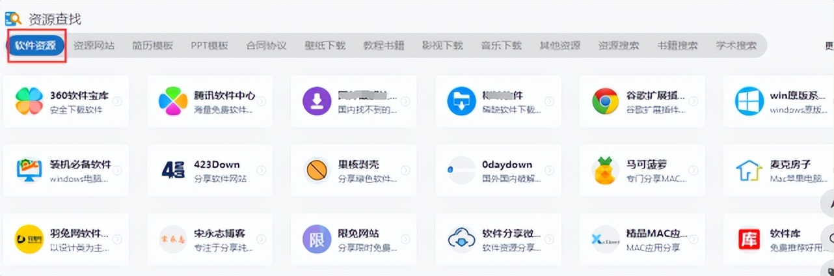Click the 果核剥壳 orange circle icon

tap(317, 171)
